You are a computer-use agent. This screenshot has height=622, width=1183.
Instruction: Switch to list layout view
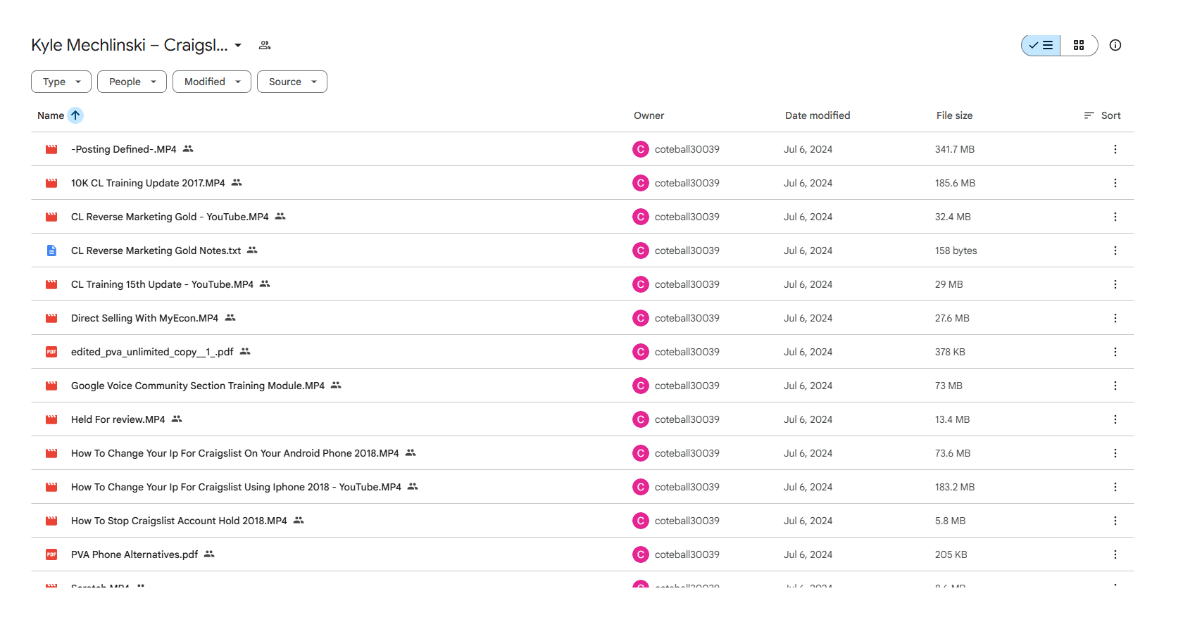(x=1041, y=45)
